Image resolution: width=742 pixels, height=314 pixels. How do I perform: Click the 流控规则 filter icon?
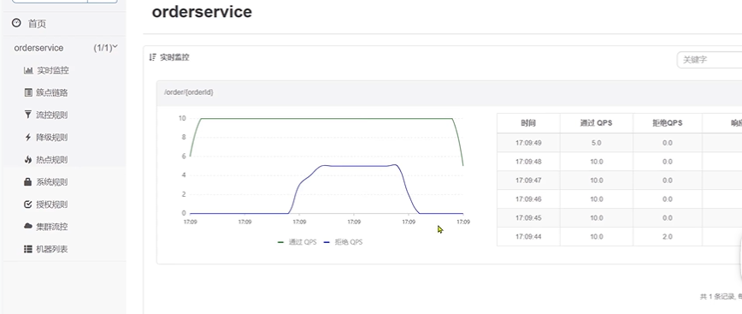(28, 115)
